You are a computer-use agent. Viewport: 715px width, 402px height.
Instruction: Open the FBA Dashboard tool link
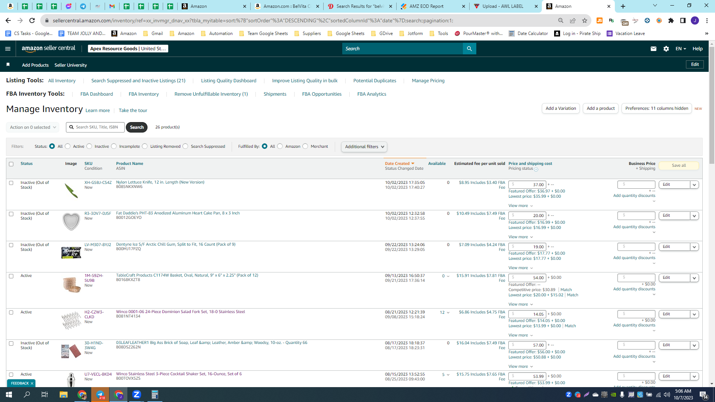(x=97, y=94)
